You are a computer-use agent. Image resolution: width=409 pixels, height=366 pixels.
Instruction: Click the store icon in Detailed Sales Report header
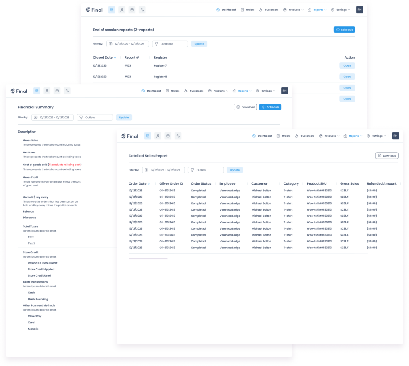coord(148,136)
